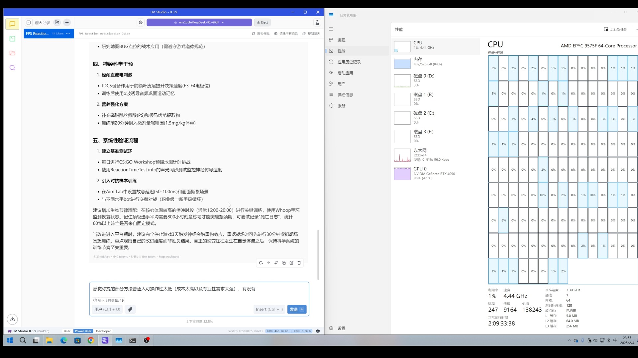This screenshot has height=358, width=638.
Task: Click the branch conversation icon
Action: pyautogui.click(x=276, y=263)
